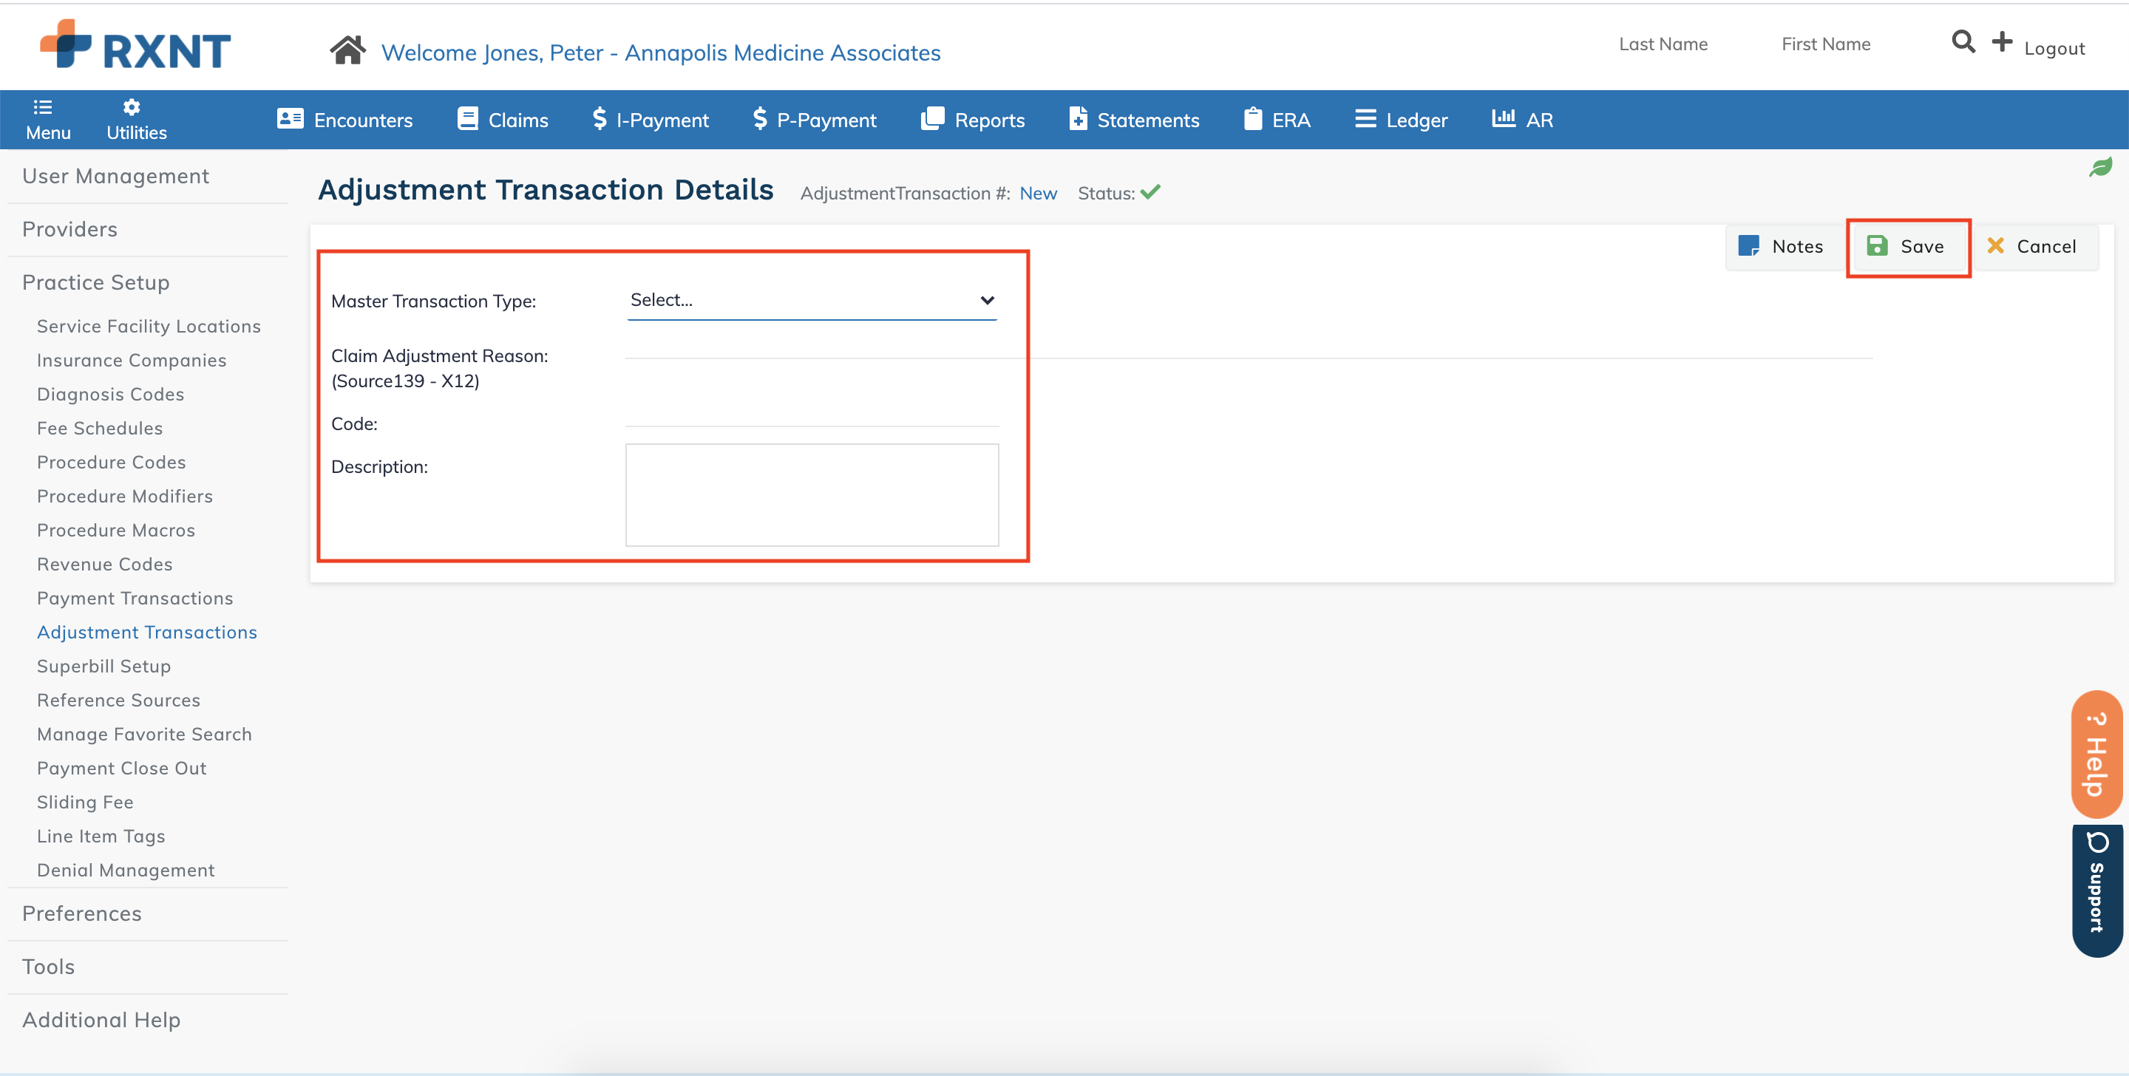
Task: Open Sliding Fee
Action: pyautogui.click(x=84, y=802)
